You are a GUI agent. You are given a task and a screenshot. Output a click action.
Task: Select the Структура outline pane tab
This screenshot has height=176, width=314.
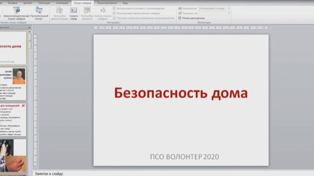click(x=5, y=27)
